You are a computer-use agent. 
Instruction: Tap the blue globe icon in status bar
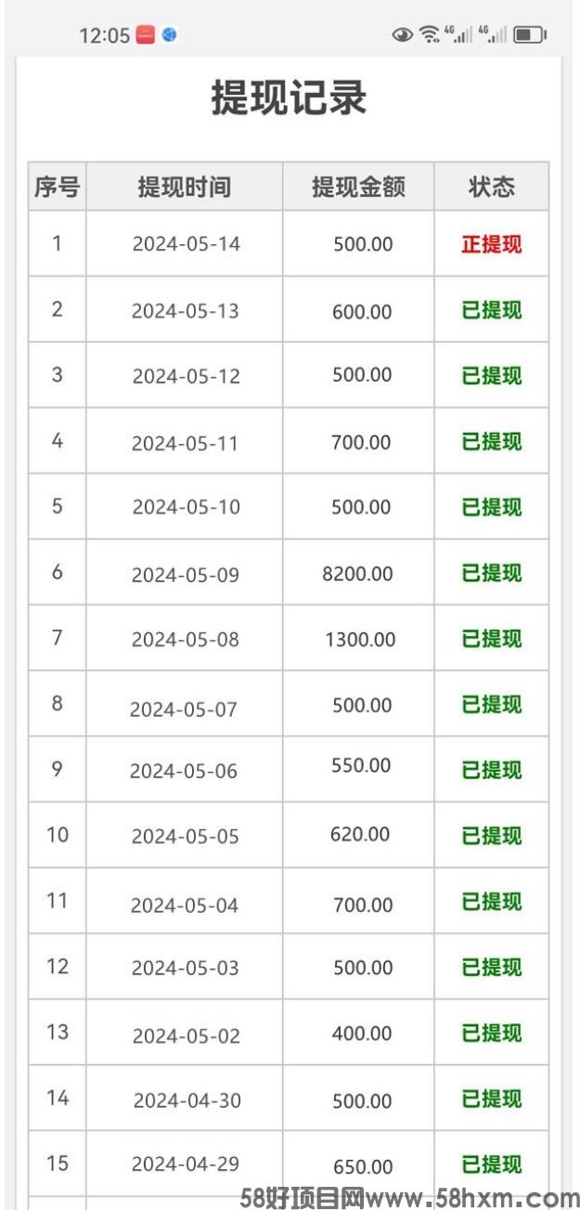(169, 35)
